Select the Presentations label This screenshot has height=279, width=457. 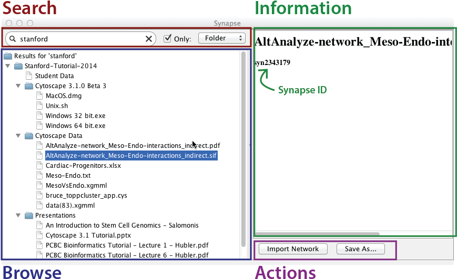pos(55,216)
